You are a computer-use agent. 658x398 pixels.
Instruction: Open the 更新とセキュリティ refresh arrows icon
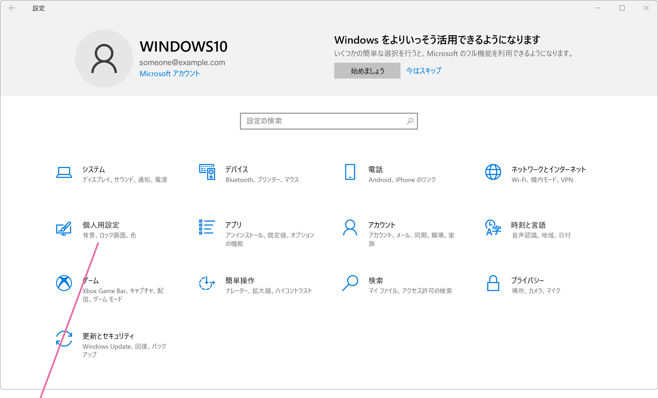tap(64, 339)
